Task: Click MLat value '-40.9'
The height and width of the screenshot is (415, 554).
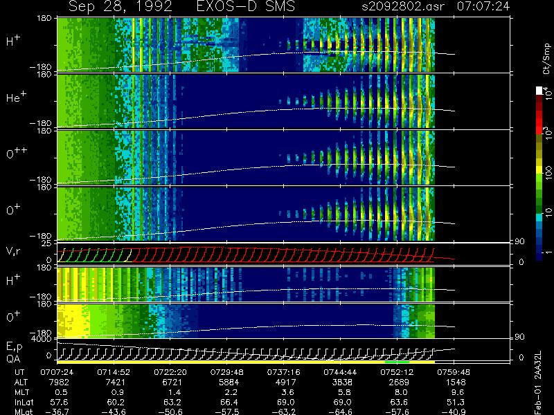Action: coord(454,412)
